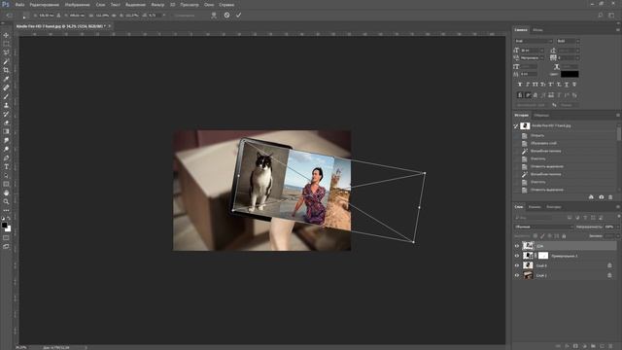Toggle layer filtering switch
622x350 pixels.
pyautogui.click(x=618, y=217)
